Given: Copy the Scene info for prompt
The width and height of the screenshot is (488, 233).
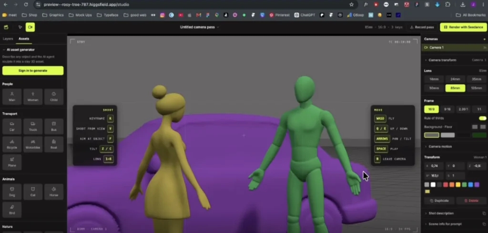Looking at the screenshot, I should (x=484, y=224).
